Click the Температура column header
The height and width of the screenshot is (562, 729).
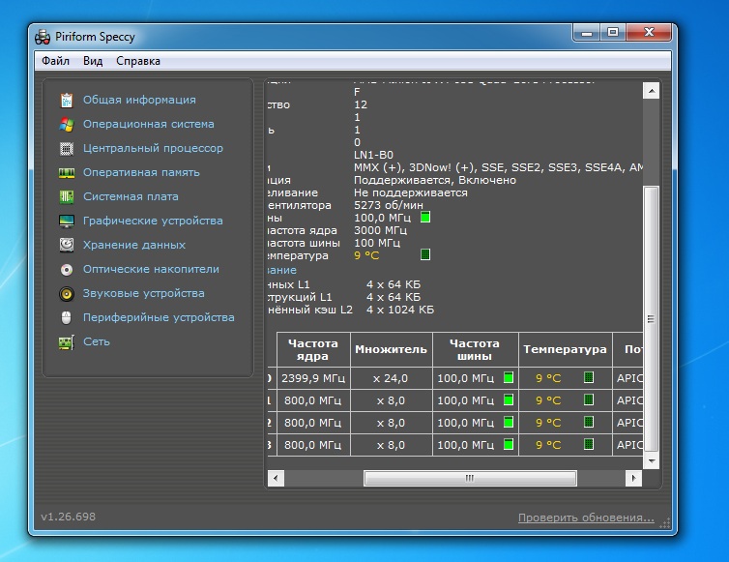pyautogui.click(x=565, y=349)
